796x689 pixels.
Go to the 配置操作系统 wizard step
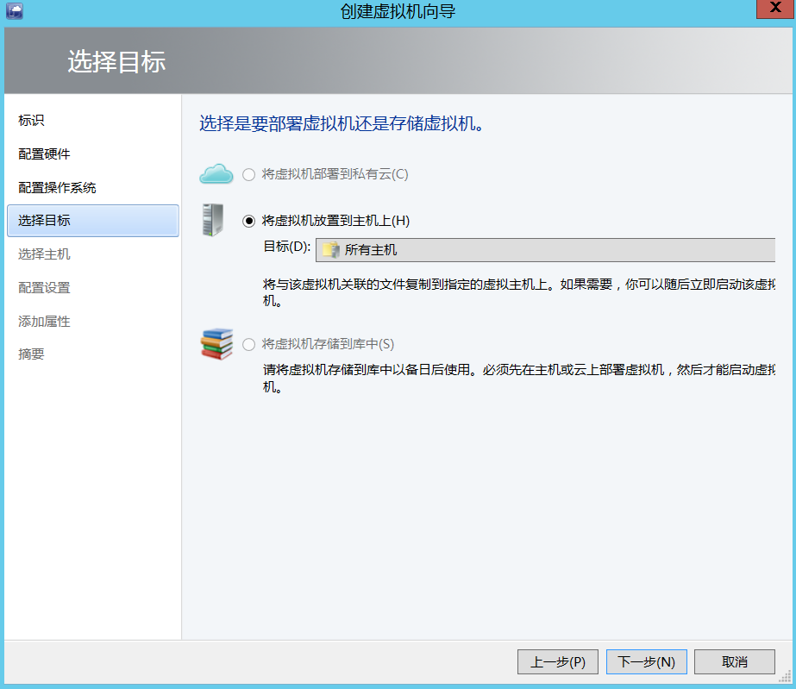58,187
